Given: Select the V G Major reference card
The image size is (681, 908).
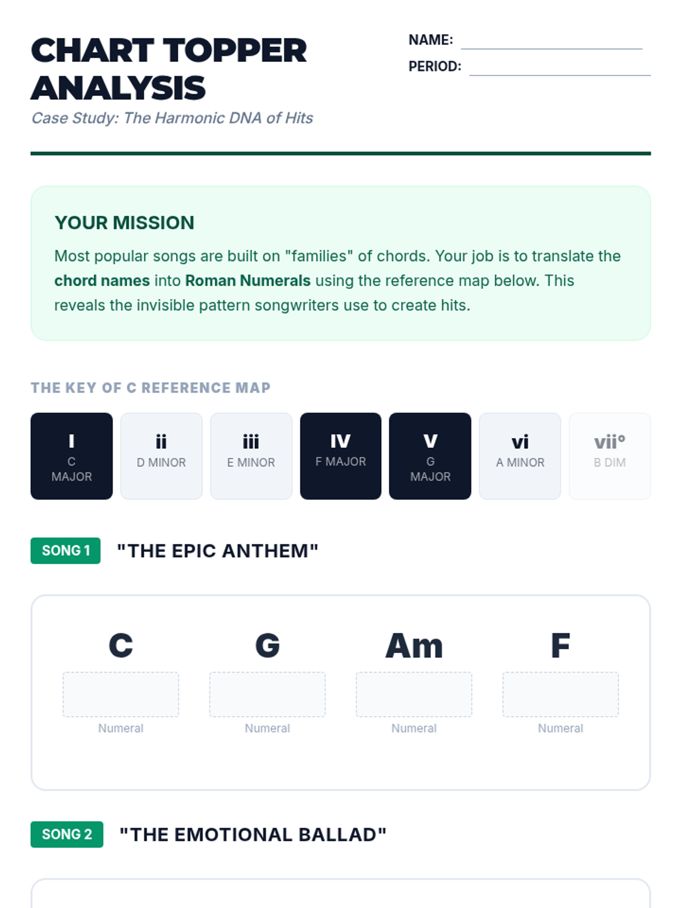Looking at the screenshot, I should 430,456.
